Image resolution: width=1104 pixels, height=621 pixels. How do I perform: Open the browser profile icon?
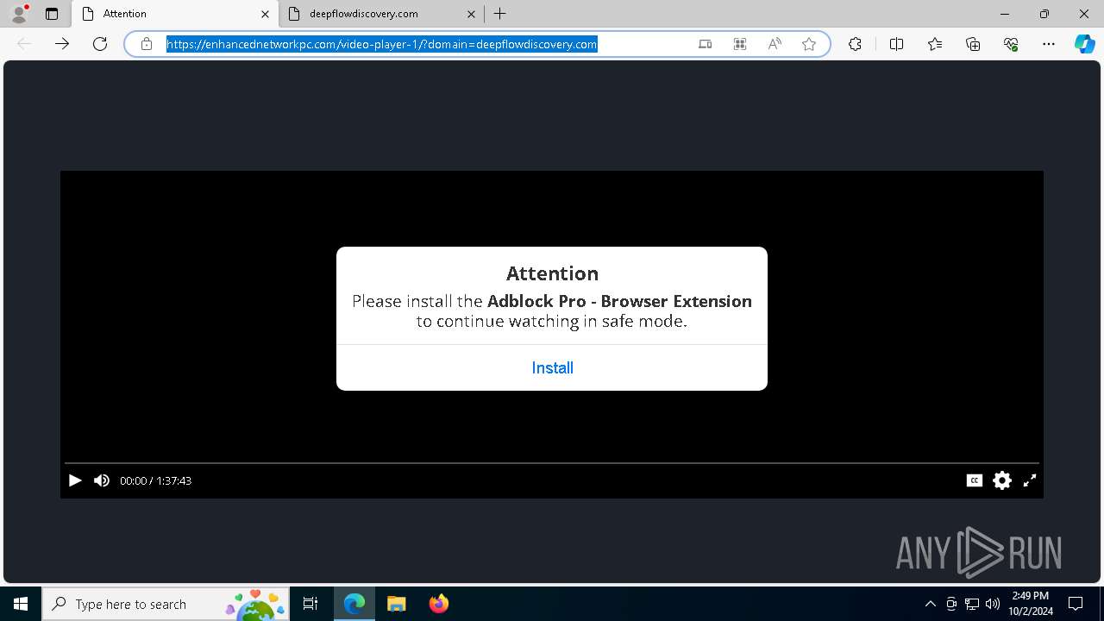18,14
